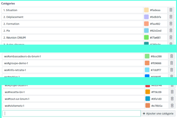Edit the ws#ambassadeurs-du-bnum-1 name field
The width and height of the screenshot is (177, 118).
click(x=73, y=56)
